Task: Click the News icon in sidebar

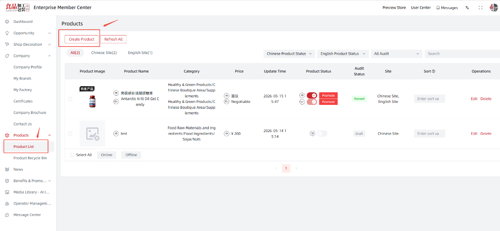Action: [7, 170]
